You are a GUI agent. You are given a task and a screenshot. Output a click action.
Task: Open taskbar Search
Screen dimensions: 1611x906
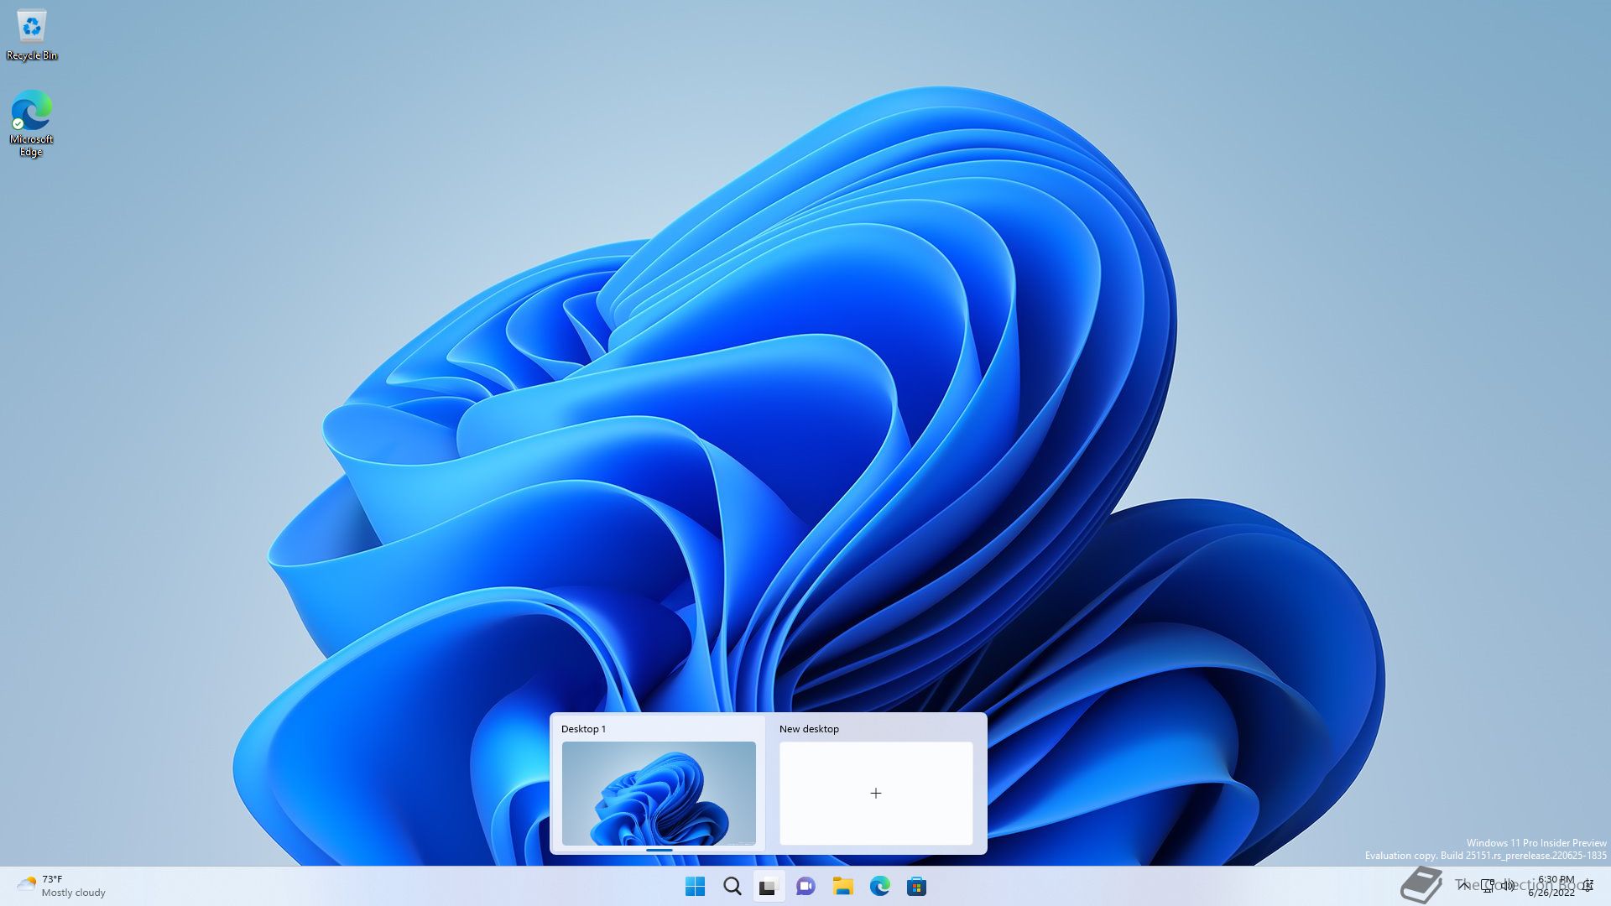732,886
